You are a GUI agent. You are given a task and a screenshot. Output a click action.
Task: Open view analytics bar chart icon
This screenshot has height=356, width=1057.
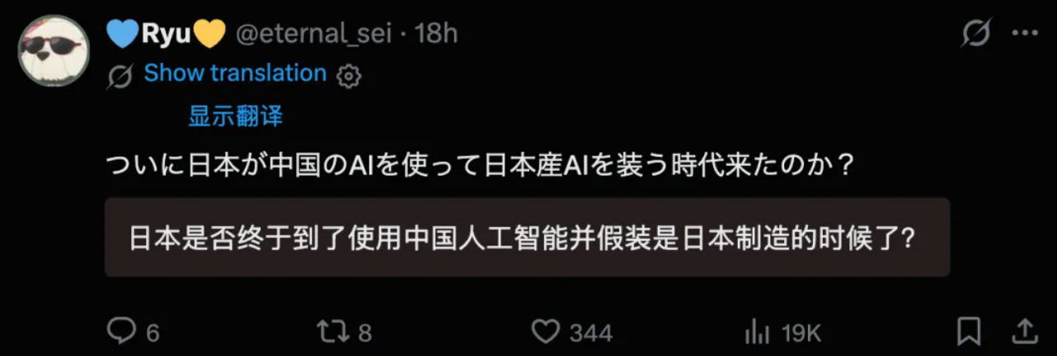coord(757,331)
